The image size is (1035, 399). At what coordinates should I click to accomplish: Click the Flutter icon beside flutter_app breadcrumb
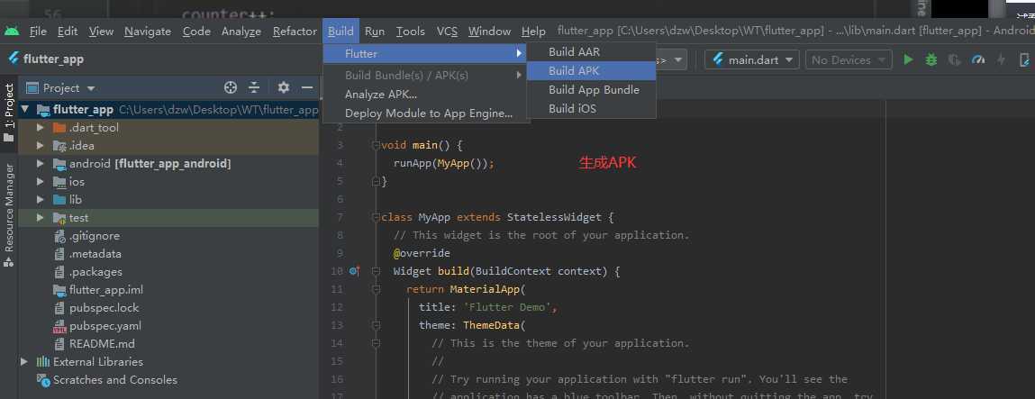click(14, 59)
